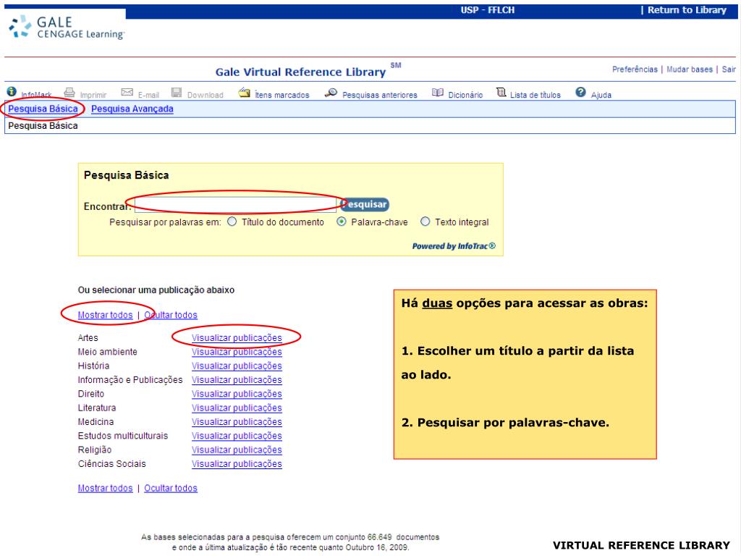Click the Imprimir printer icon
The image size is (741, 556).
pos(69,92)
